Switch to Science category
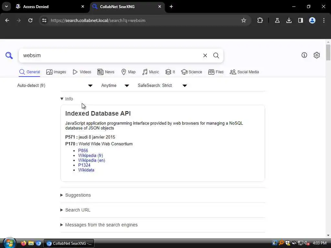The image size is (331, 248). tap(191, 72)
